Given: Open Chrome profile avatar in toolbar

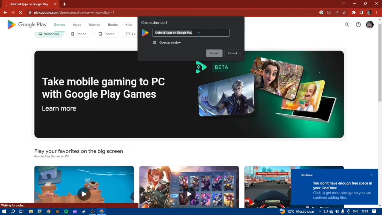Looking at the screenshot, I should [369, 13].
